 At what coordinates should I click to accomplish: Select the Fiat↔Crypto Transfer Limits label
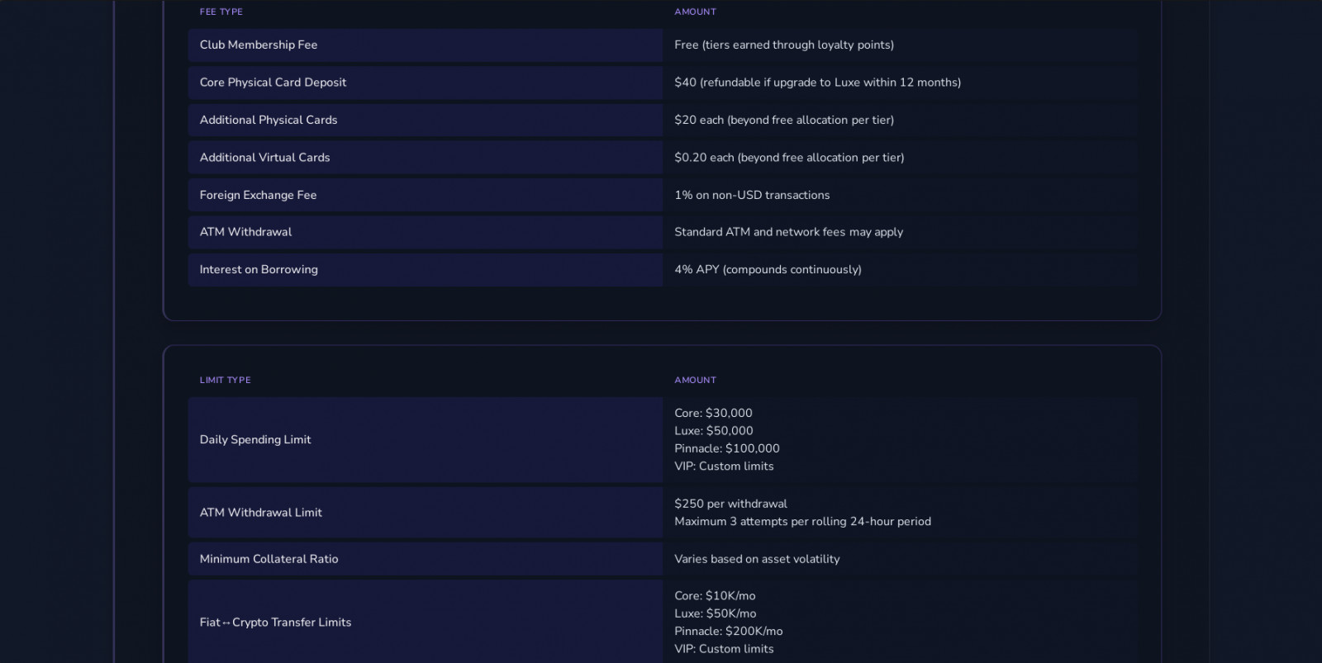275,623
